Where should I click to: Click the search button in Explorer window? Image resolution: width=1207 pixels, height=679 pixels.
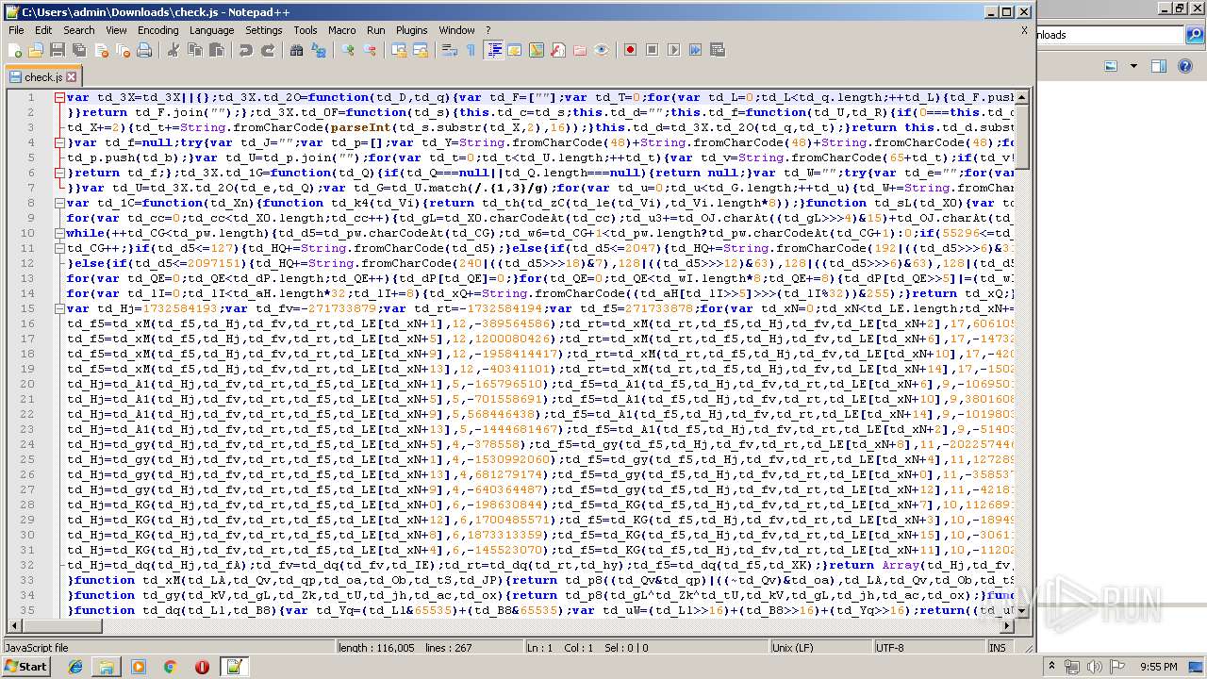[1195, 35]
